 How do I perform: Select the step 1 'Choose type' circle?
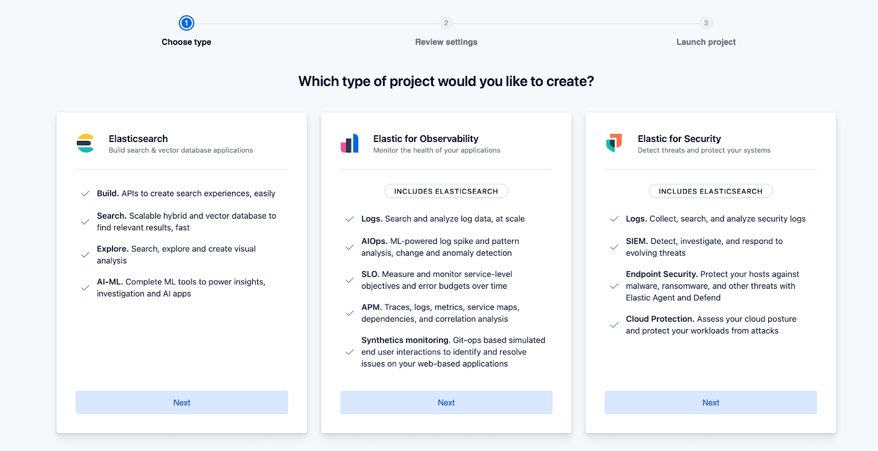click(186, 23)
